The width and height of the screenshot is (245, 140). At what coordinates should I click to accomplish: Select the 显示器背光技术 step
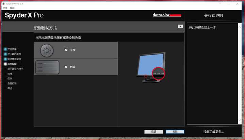pos(15,69)
